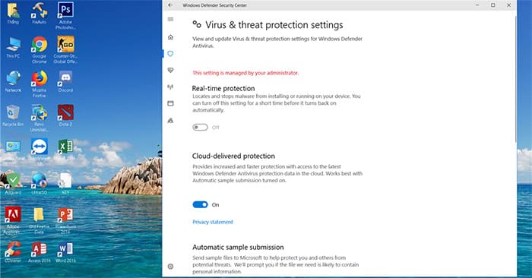Viewport: 532px width, 278px height.
Task: Click the Defender window vertical scrollbar
Action: [515, 78]
